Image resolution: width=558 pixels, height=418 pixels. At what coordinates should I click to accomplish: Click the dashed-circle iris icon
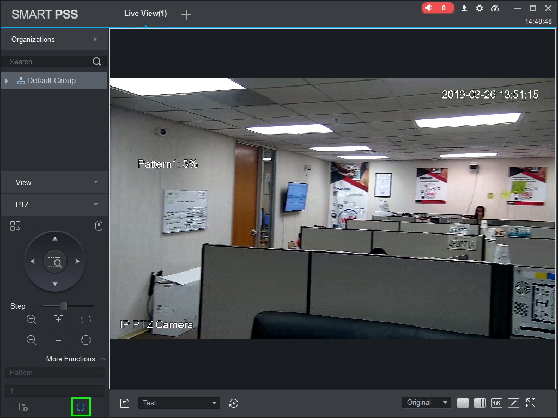click(86, 319)
